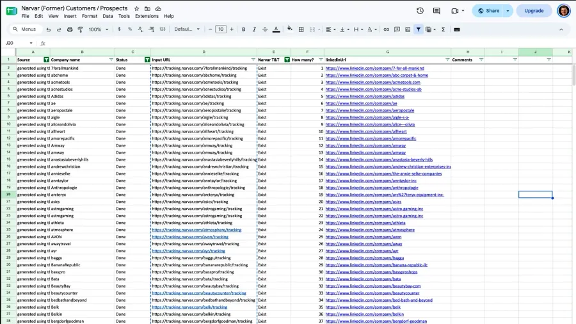Toggle italic formatting
The height and width of the screenshot is (324, 576).
click(x=254, y=29)
